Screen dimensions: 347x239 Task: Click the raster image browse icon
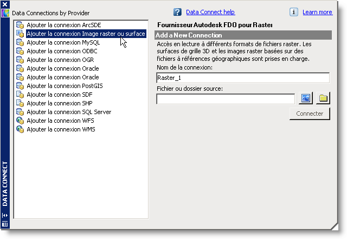(x=306, y=98)
